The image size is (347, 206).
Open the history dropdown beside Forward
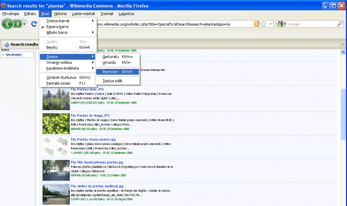coord(24,24)
